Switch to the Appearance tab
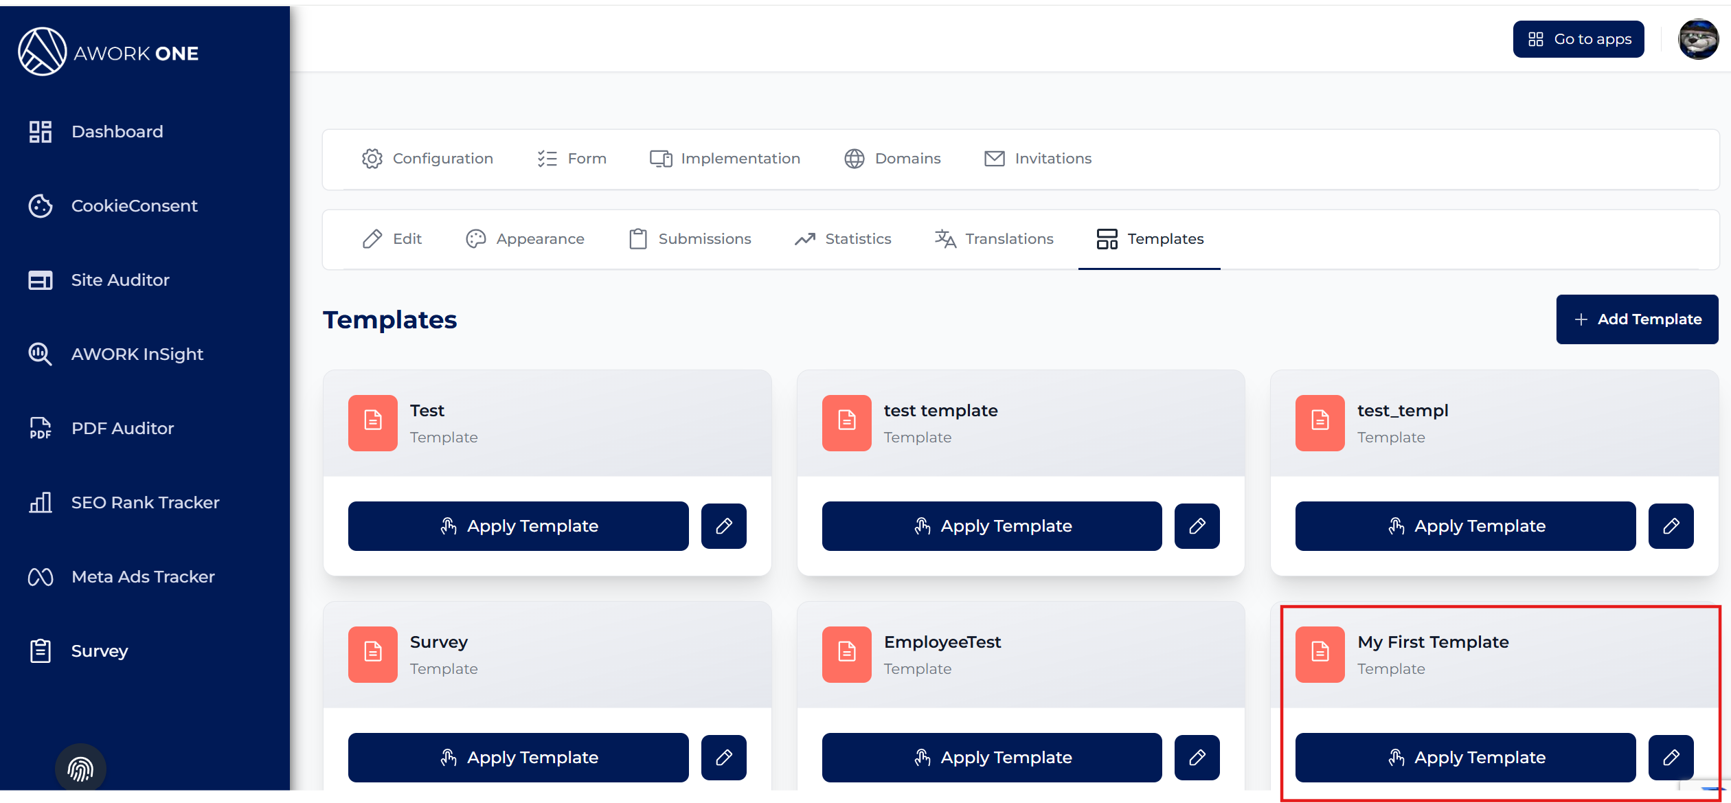This screenshot has height=803, width=1731. (x=525, y=239)
